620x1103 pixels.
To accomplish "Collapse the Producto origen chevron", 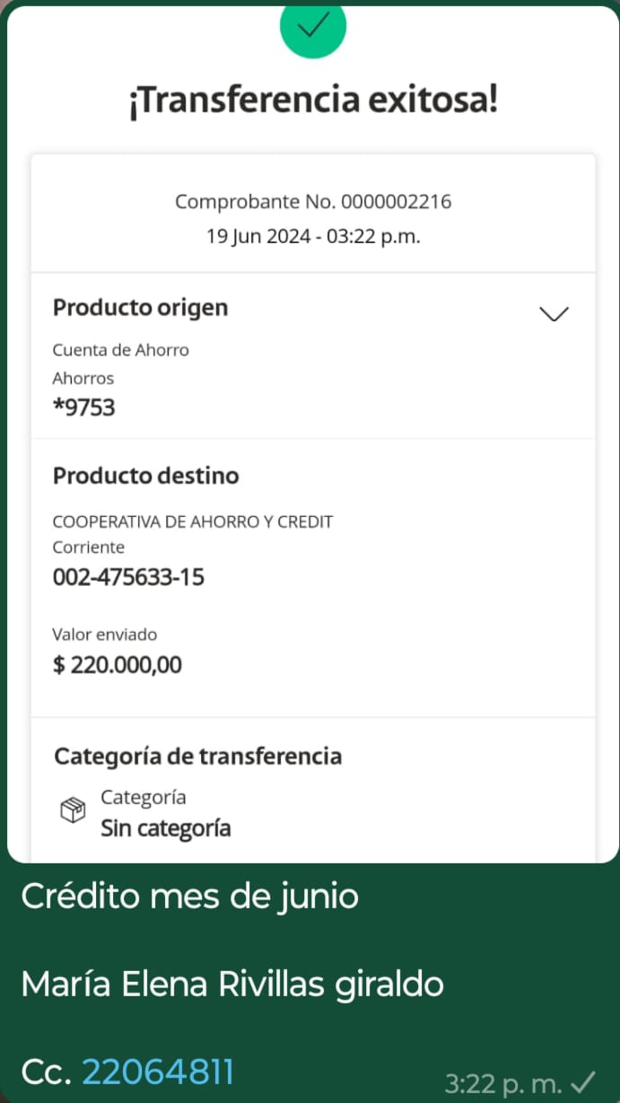I will 554,313.
